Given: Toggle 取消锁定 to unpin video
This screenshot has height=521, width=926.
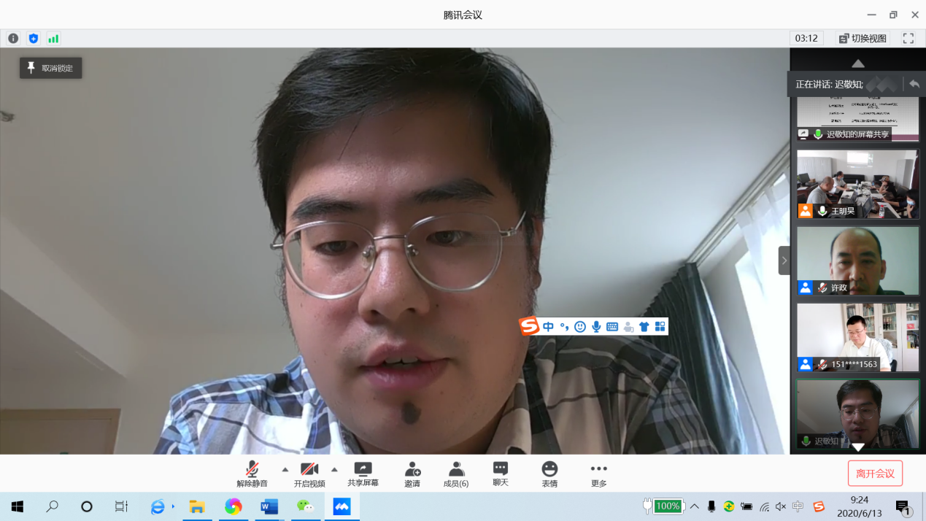Looking at the screenshot, I should click(x=50, y=68).
